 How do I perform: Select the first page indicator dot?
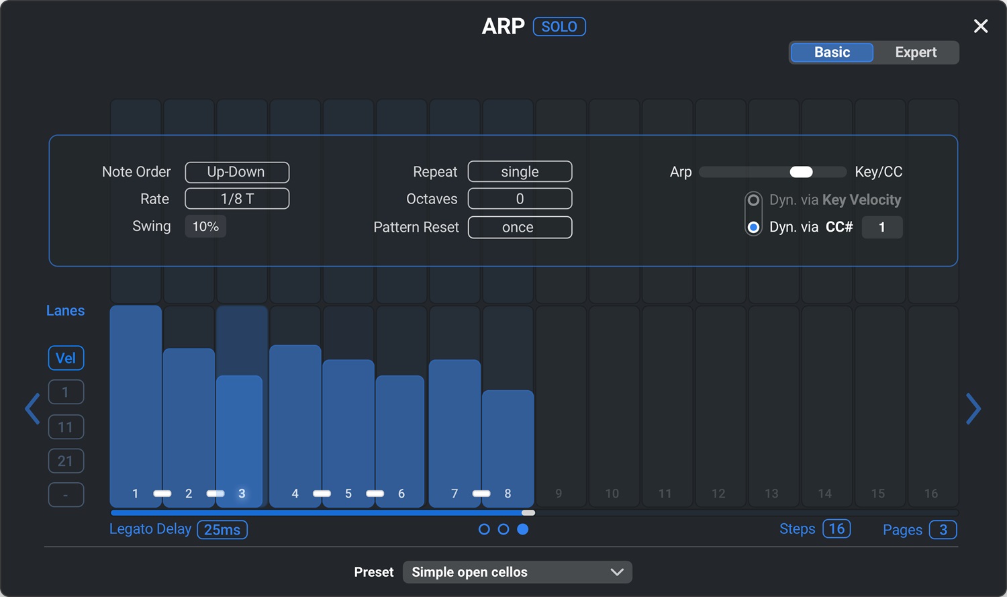[x=484, y=529]
